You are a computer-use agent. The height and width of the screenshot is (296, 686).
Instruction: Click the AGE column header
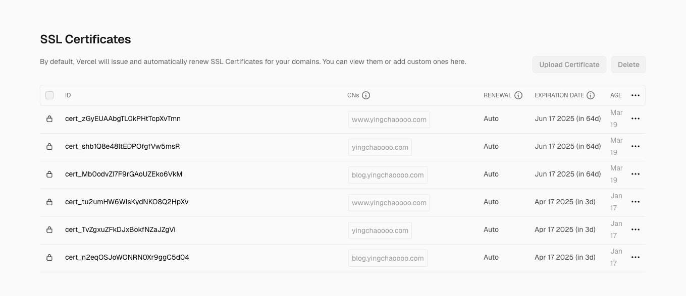tap(616, 95)
